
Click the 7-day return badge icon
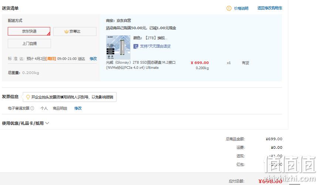[x=136, y=47]
